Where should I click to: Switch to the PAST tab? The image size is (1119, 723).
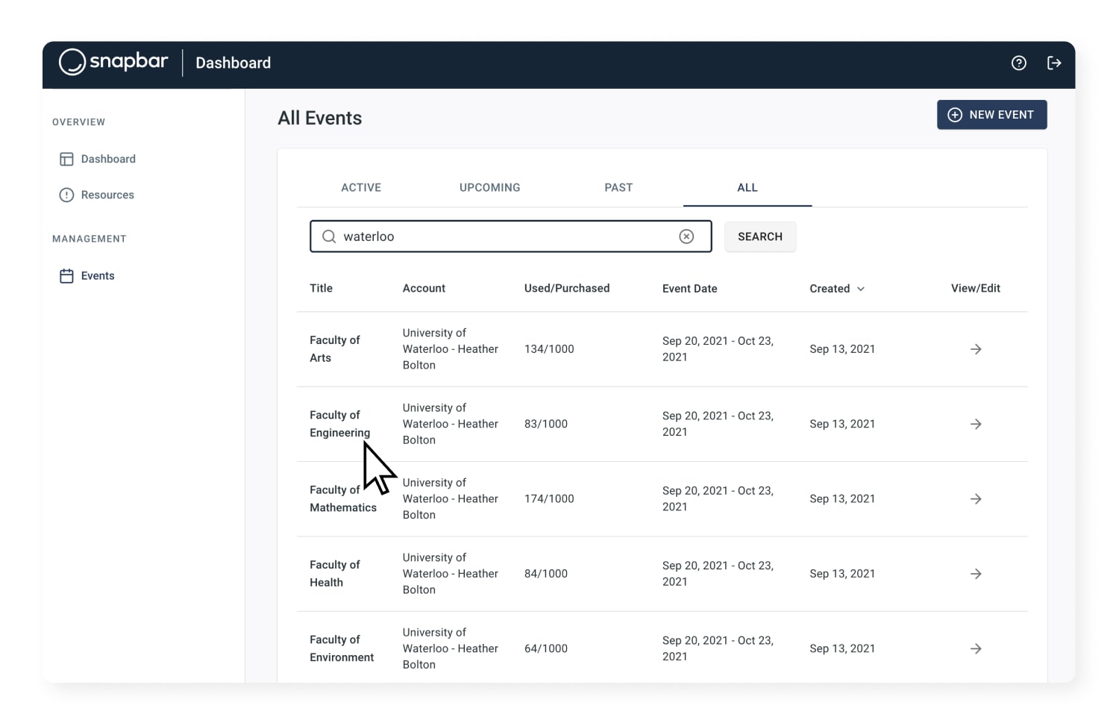[x=618, y=187]
